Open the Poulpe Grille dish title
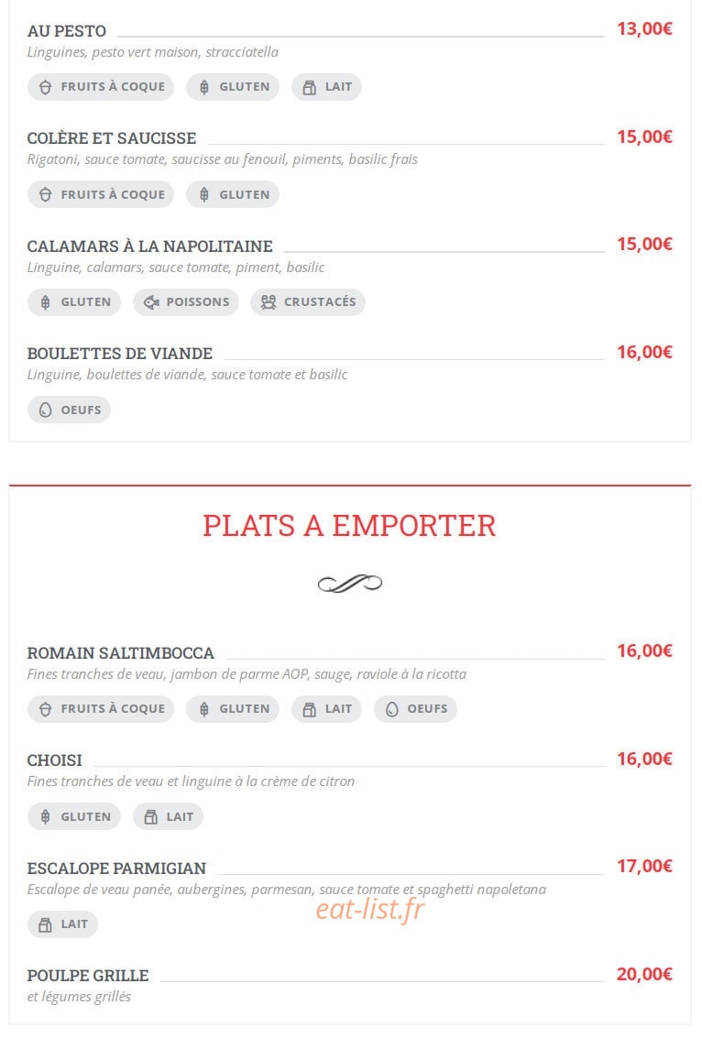This screenshot has width=702, height=1049. click(88, 976)
